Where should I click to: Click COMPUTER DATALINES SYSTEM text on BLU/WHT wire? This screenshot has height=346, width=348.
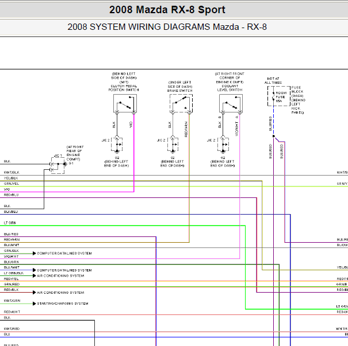tap(64, 270)
